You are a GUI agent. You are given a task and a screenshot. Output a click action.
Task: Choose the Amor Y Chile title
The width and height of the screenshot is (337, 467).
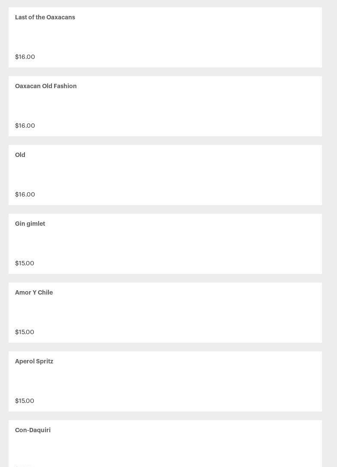coord(34,292)
